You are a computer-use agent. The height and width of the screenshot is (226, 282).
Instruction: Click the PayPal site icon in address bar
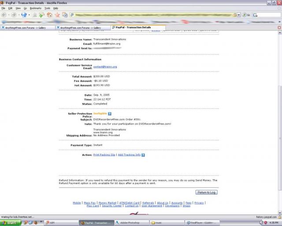(x=72, y=15)
